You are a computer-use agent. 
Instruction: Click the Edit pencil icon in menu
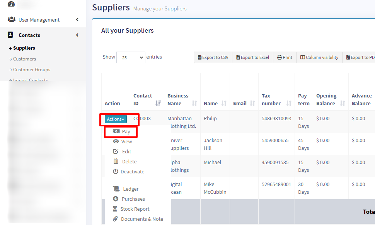click(116, 151)
